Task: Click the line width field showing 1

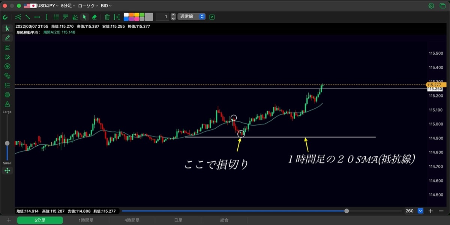Action: click(162, 16)
